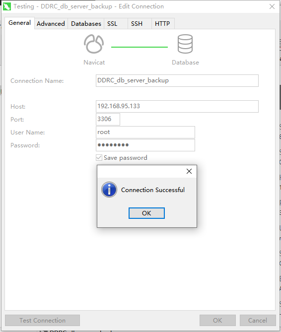Close the Connection Successful message box

(x=189, y=171)
